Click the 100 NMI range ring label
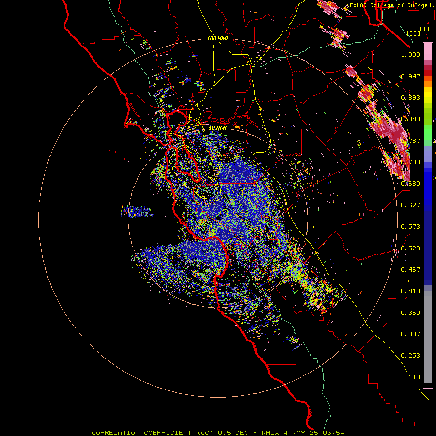The image size is (436, 436). click(x=218, y=38)
